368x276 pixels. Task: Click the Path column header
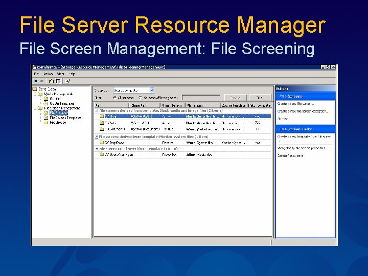(x=111, y=106)
